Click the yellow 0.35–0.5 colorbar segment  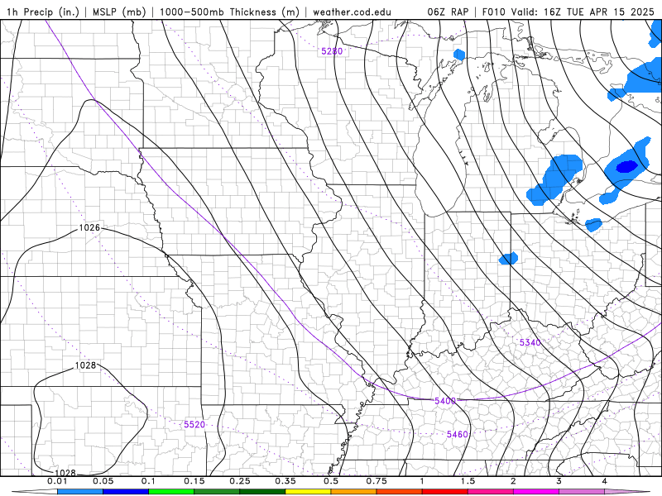click(x=308, y=492)
